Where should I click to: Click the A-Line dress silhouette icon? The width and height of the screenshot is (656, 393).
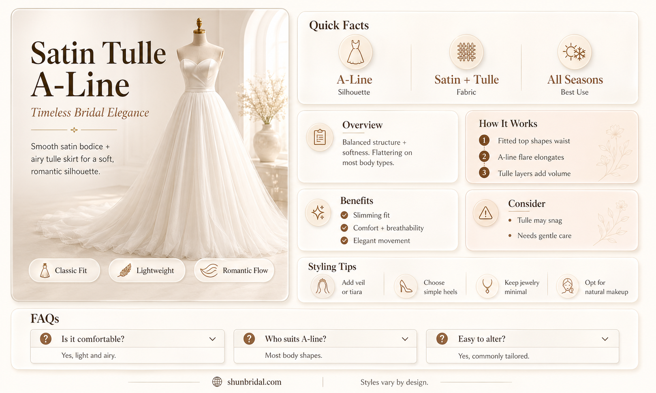[x=355, y=52]
